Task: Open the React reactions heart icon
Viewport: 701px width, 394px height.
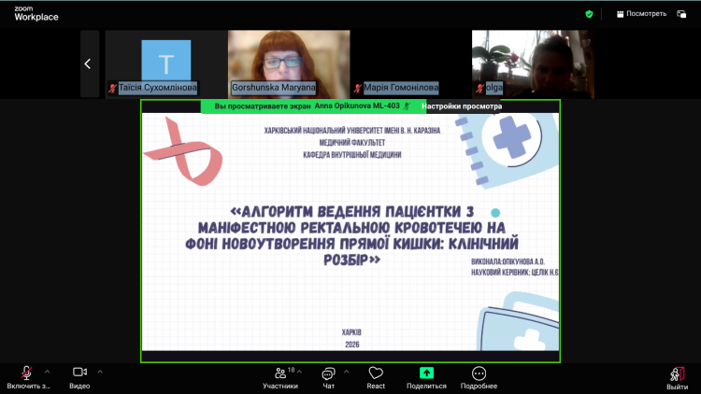Action: coord(376,373)
